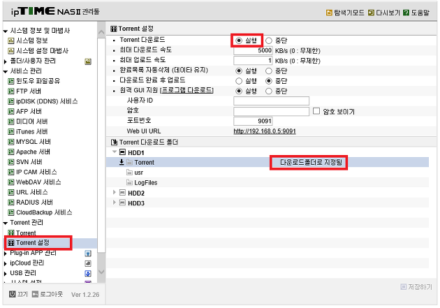
Task: Click the icon beside 폴더/사용자 관리
Action: click(88, 61)
